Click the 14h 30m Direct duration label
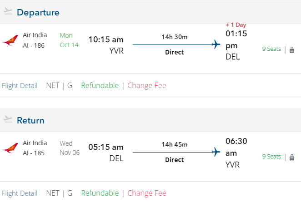The width and height of the screenshot is (301, 202). [x=175, y=37]
